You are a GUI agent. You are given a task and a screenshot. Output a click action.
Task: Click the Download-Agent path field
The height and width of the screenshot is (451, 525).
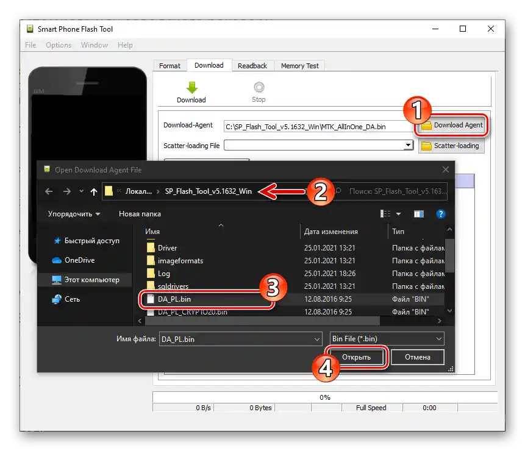point(319,127)
